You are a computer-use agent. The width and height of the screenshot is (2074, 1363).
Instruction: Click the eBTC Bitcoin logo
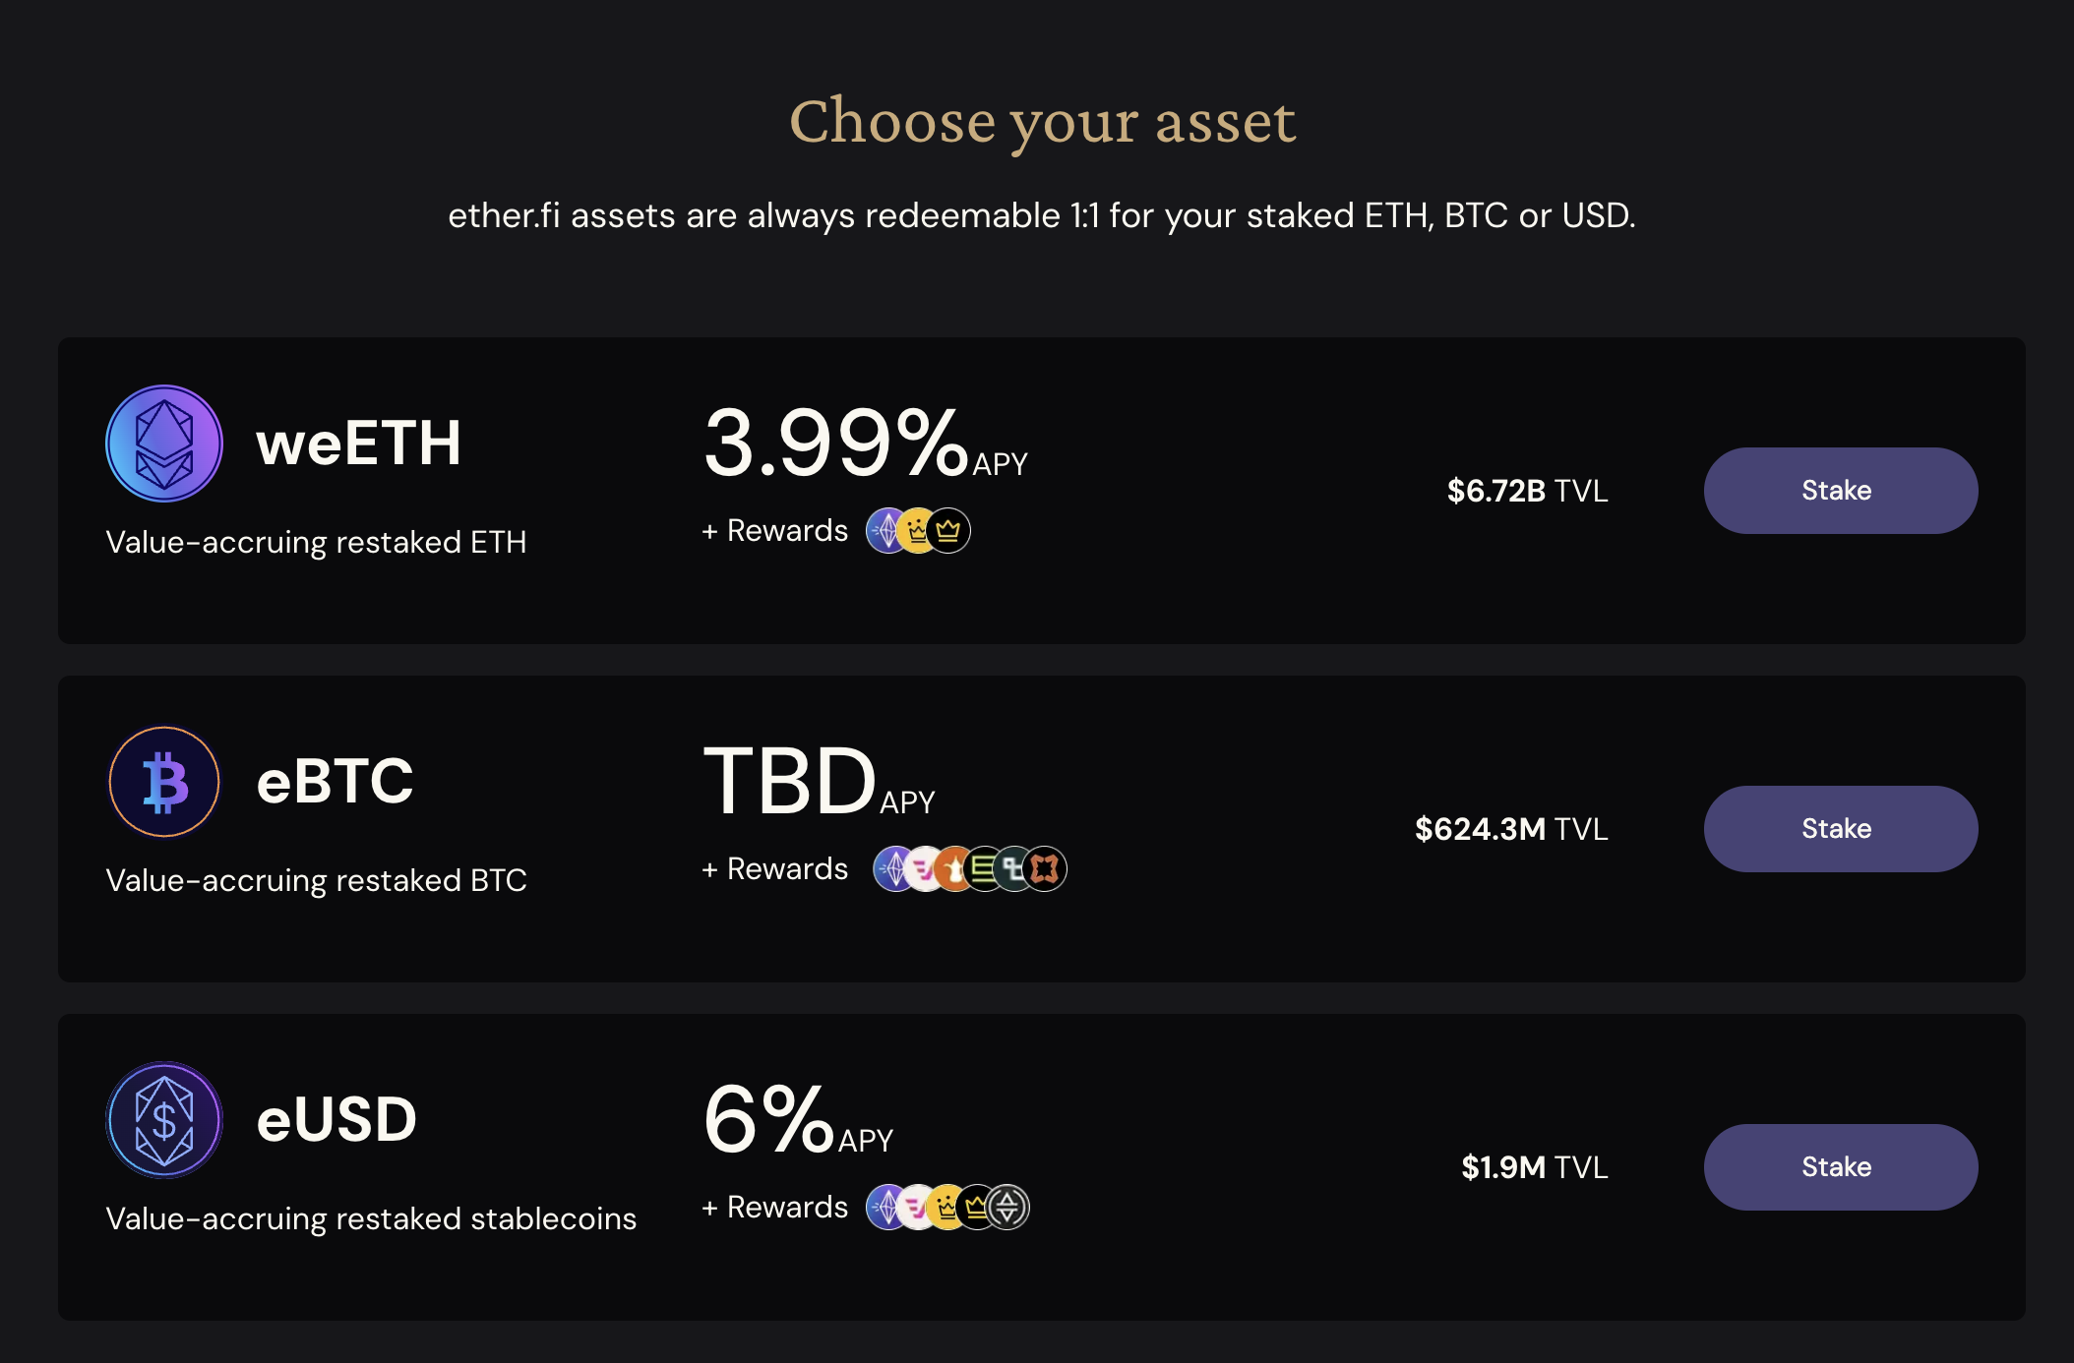164,782
